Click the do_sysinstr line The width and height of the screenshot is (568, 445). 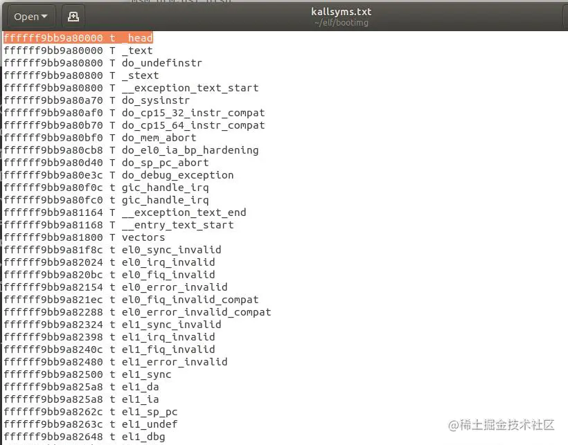(x=97, y=100)
